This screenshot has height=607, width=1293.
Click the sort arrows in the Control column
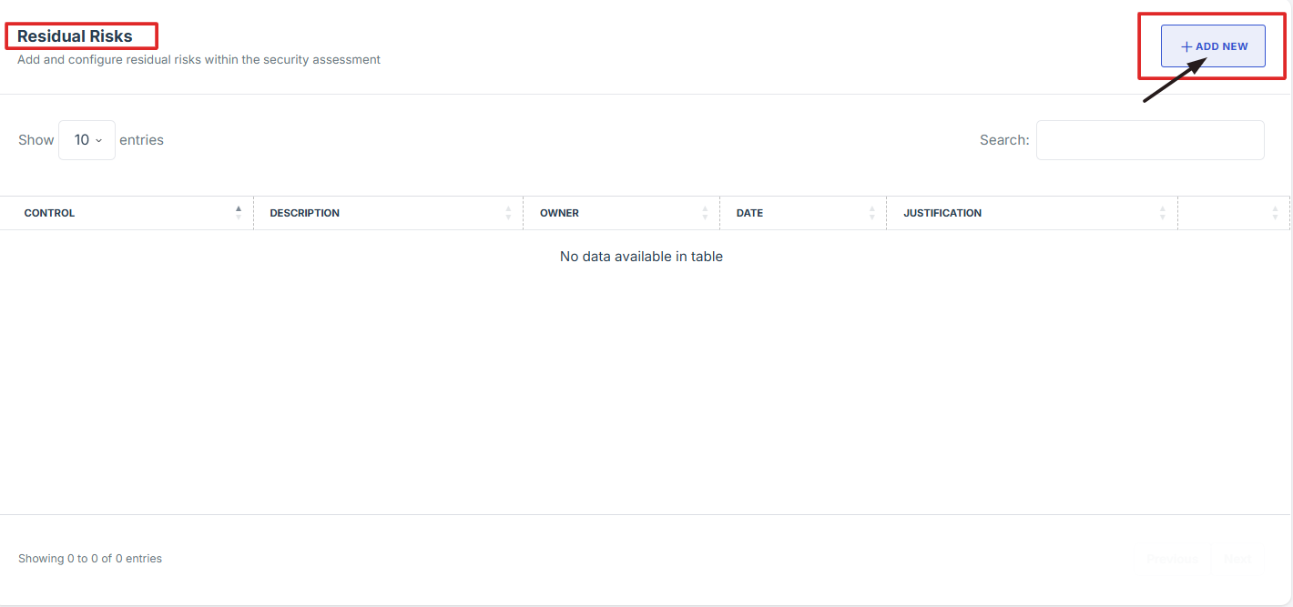239,213
